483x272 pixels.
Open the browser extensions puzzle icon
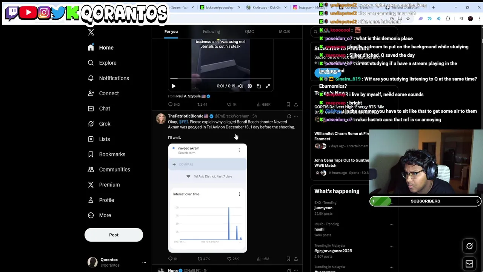click(x=448, y=19)
